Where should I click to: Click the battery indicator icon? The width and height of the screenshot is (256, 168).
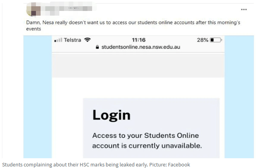pos(216,40)
